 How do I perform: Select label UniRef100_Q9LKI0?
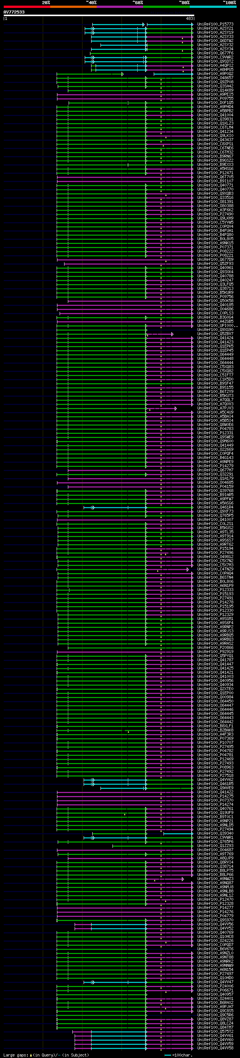(x=215, y=136)
